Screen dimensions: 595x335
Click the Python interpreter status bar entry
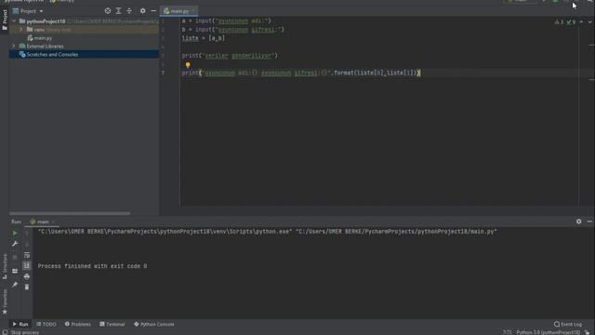point(548,332)
